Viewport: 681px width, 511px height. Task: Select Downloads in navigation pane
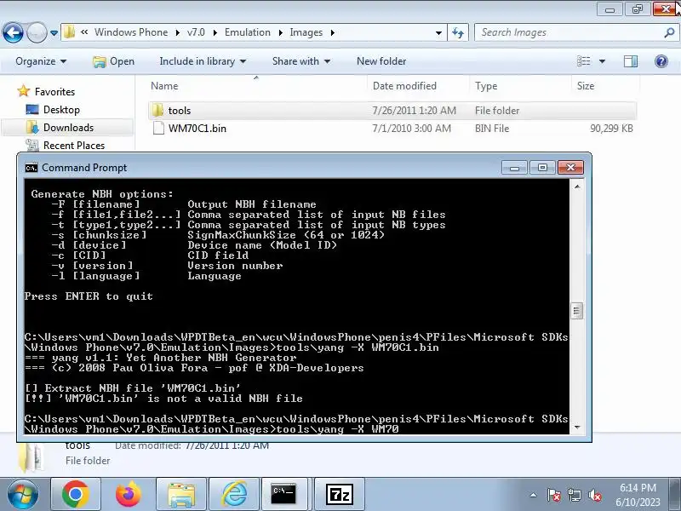click(68, 127)
